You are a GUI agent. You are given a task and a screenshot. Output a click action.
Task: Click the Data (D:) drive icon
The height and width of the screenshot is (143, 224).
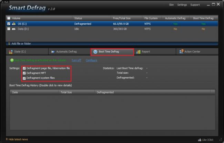[x=14, y=29]
